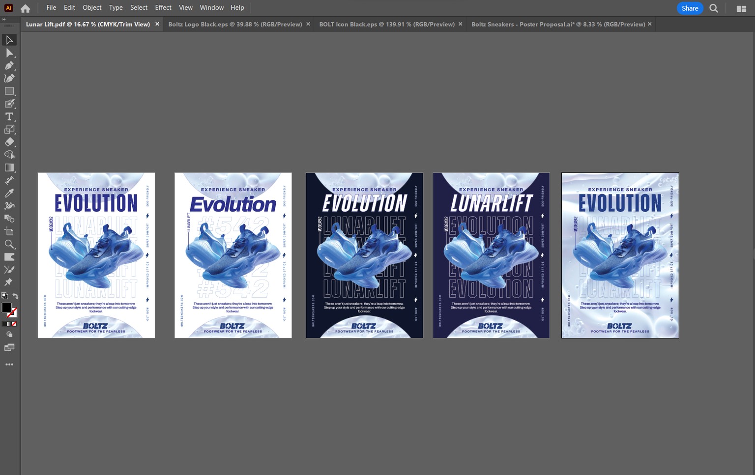Close the Lunar Lift.pdf tab
Viewport: 755px width, 475px height.
click(x=157, y=24)
